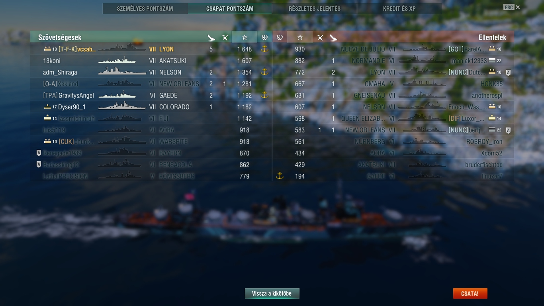Sort enemies by star XP column icon
544x306 pixels.
[x=300, y=37]
